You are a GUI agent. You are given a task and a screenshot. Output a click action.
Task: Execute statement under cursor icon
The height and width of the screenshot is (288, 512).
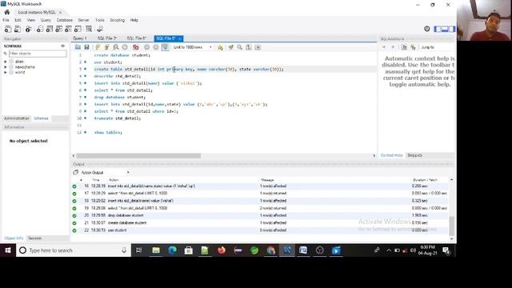(106, 47)
